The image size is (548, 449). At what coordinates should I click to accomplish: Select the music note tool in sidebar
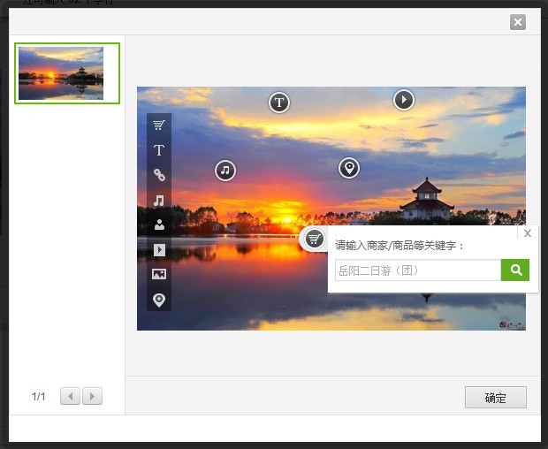[x=159, y=201]
